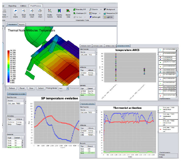
Task: Click the temperature AOCS legend scrollbar
Action: tap(177, 73)
